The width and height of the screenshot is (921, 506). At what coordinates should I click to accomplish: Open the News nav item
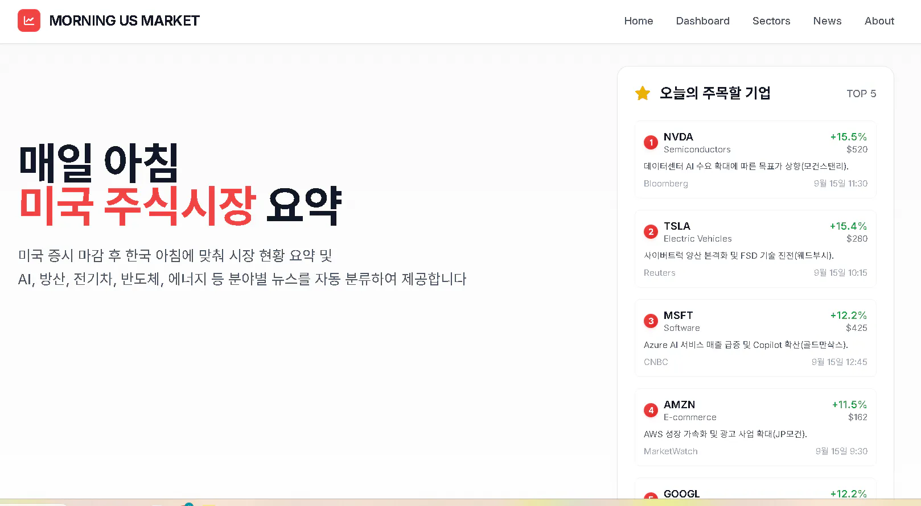[x=827, y=21]
